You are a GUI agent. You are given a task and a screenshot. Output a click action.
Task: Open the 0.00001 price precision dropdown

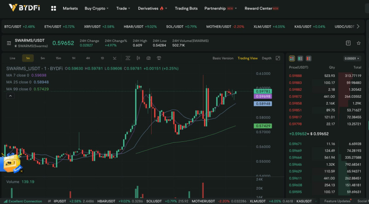pos(352,58)
